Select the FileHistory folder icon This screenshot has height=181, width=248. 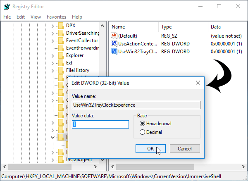pos(61,70)
